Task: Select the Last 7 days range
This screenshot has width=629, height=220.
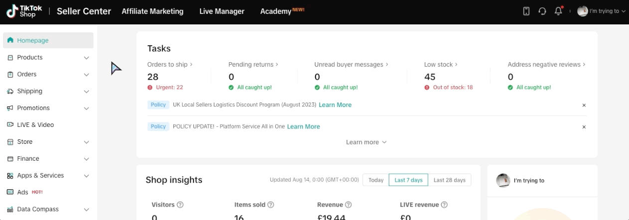Action: [x=408, y=180]
